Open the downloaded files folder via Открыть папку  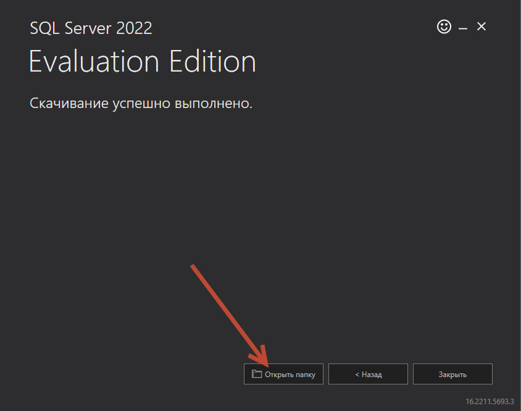(x=283, y=373)
